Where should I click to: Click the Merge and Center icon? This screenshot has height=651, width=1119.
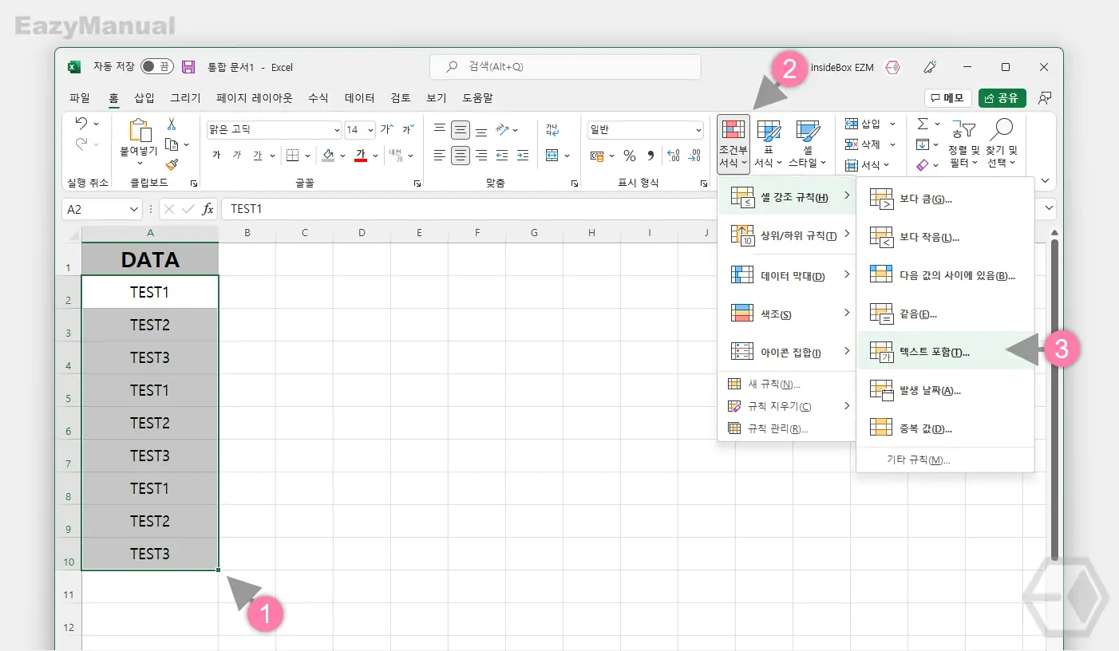click(553, 156)
